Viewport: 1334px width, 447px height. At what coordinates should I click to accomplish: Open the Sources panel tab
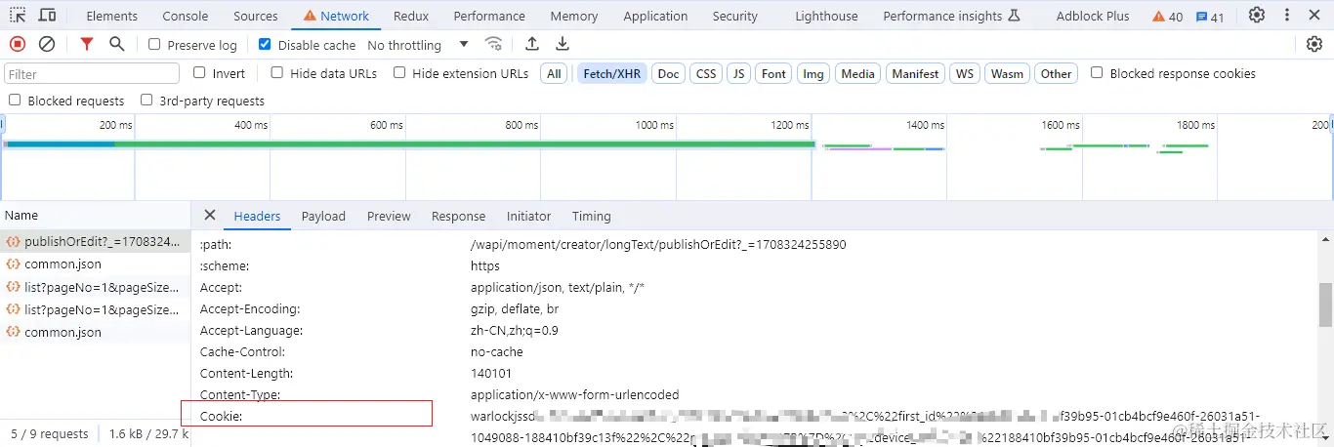(x=256, y=16)
